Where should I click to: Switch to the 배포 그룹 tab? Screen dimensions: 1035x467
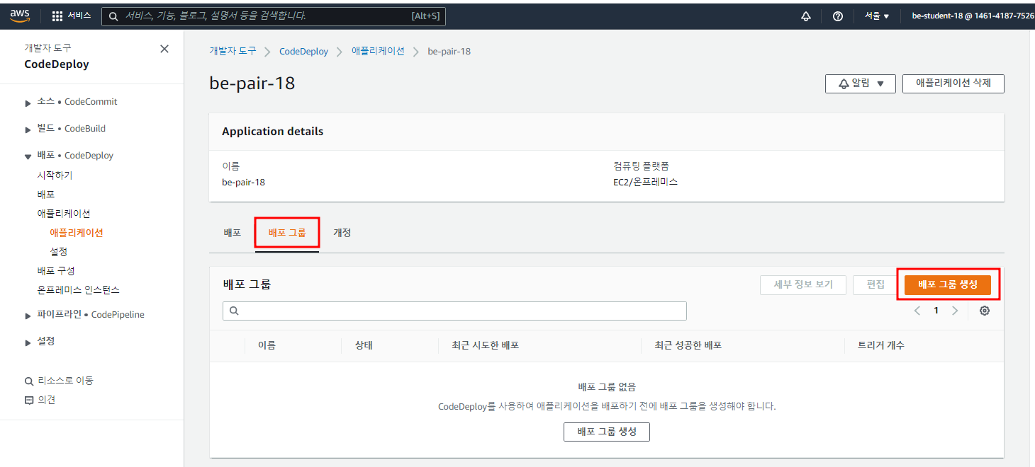[x=287, y=233]
